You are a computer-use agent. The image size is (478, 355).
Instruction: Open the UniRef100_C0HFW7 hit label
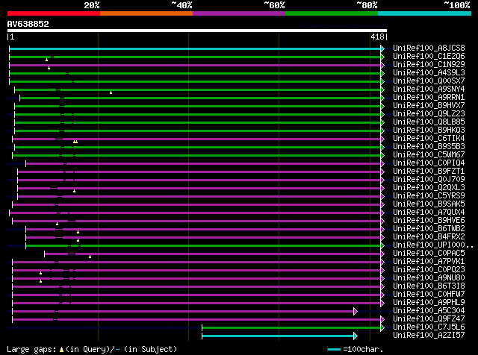pos(429,295)
